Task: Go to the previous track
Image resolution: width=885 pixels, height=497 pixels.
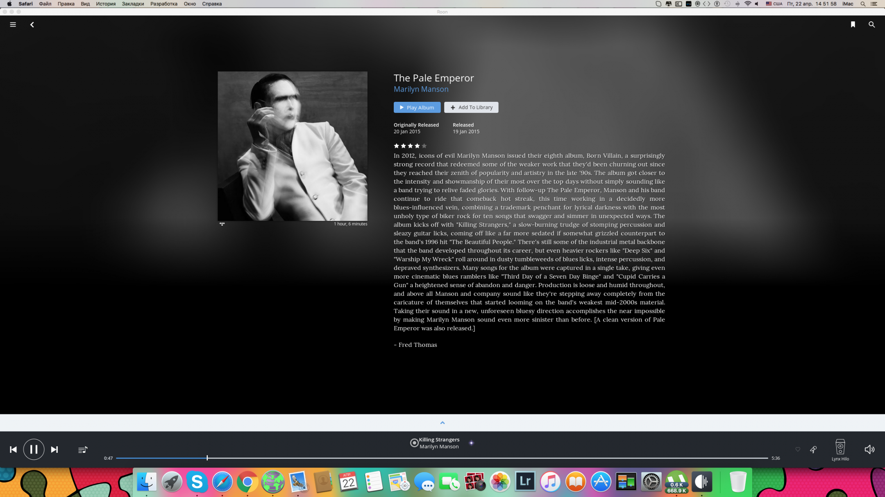Action: [13, 450]
